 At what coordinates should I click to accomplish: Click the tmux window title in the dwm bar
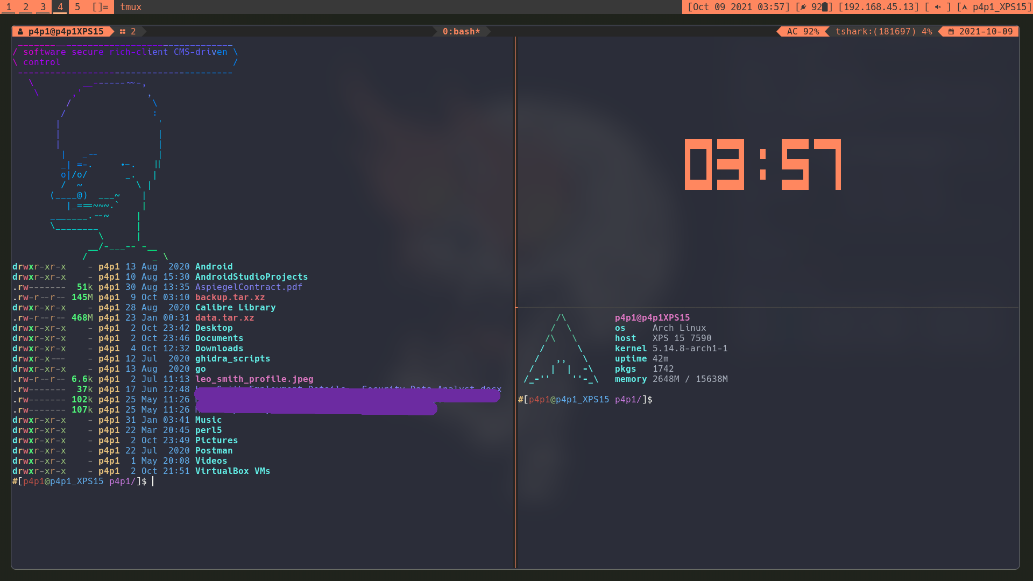click(131, 7)
